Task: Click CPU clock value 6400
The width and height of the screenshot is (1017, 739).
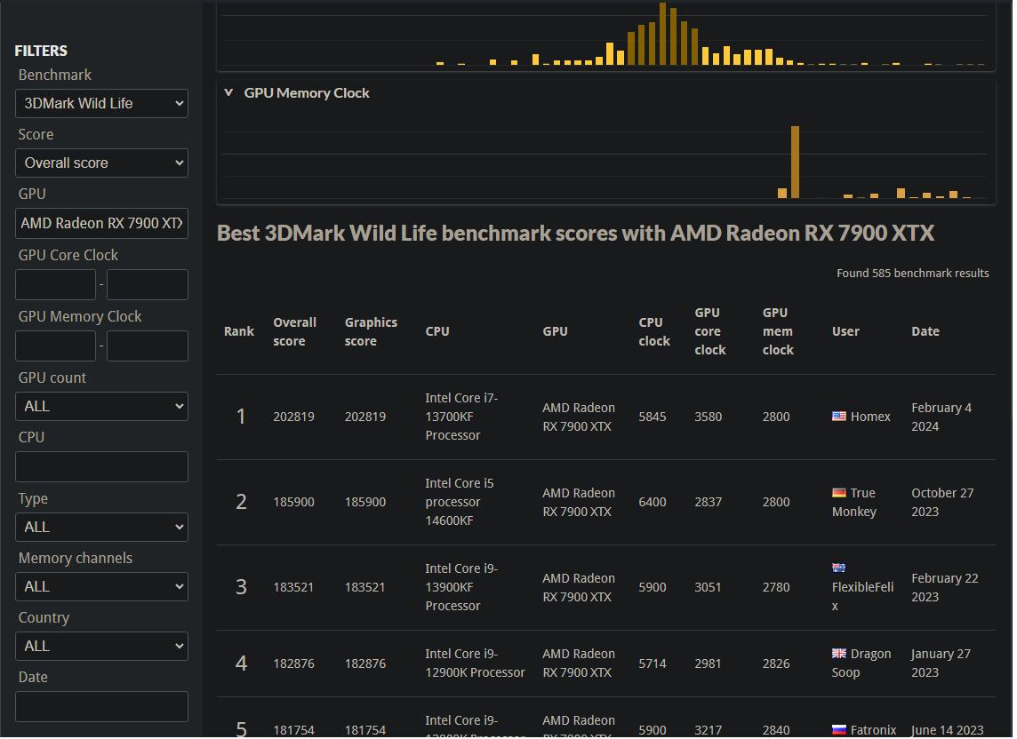Action: tap(653, 503)
